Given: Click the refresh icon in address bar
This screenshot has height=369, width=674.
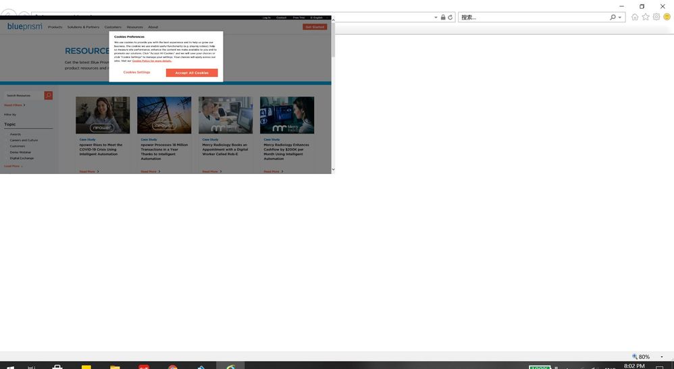Looking at the screenshot, I should point(450,18).
